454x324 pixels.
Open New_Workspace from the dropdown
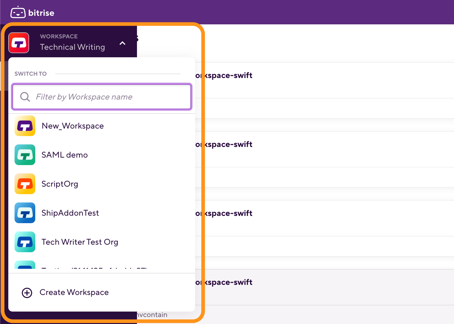click(73, 126)
